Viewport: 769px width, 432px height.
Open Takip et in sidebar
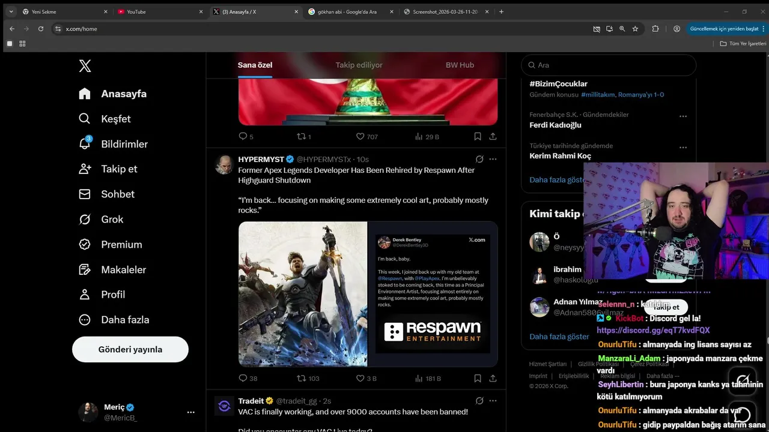coord(108,169)
